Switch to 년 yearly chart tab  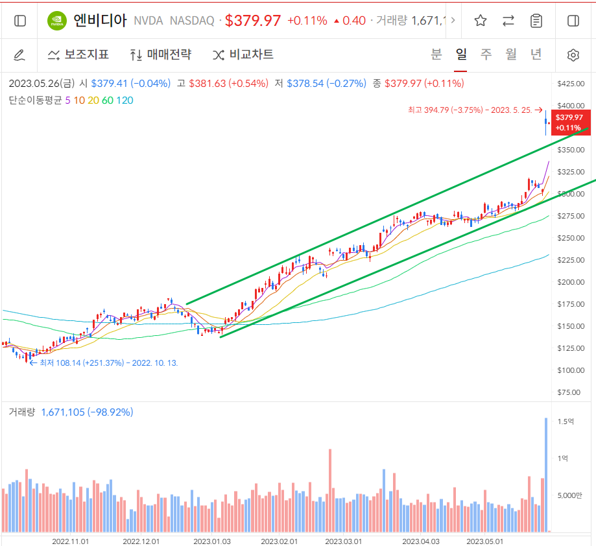[536, 54]
